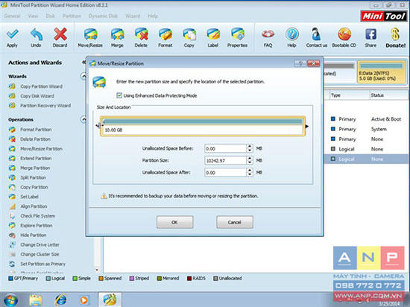The width and height of the screenshot is (410, 307).
Task: Open the Partition menu
Action: (x=72, y=16)
